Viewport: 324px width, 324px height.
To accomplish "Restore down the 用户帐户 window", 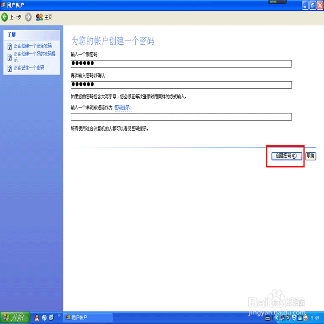I will click(313, 5).
